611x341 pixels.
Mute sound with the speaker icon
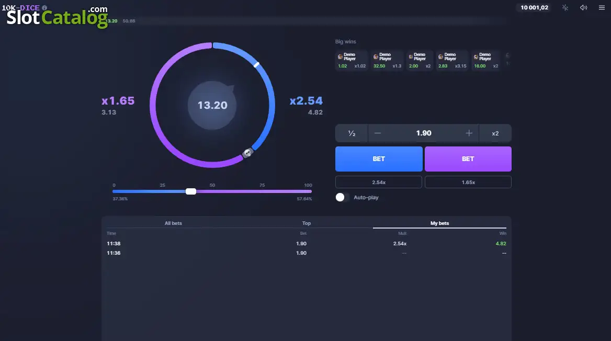pos(583,7)
